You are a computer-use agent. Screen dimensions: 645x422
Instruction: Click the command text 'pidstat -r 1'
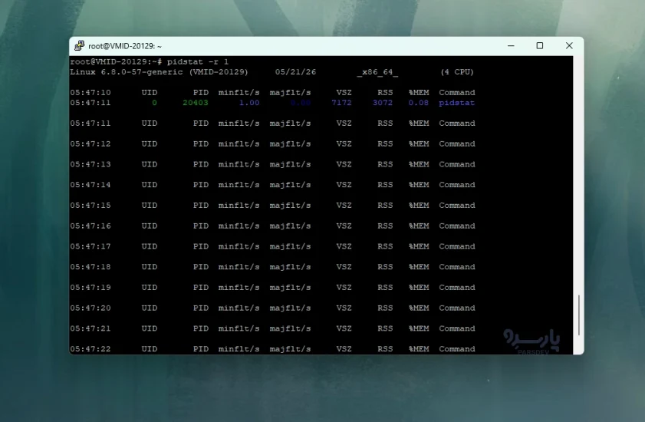click(197, 61)
